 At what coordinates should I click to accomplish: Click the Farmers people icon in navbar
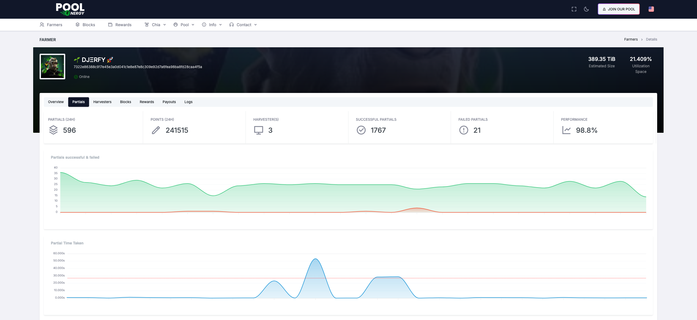tap(42, 25)
